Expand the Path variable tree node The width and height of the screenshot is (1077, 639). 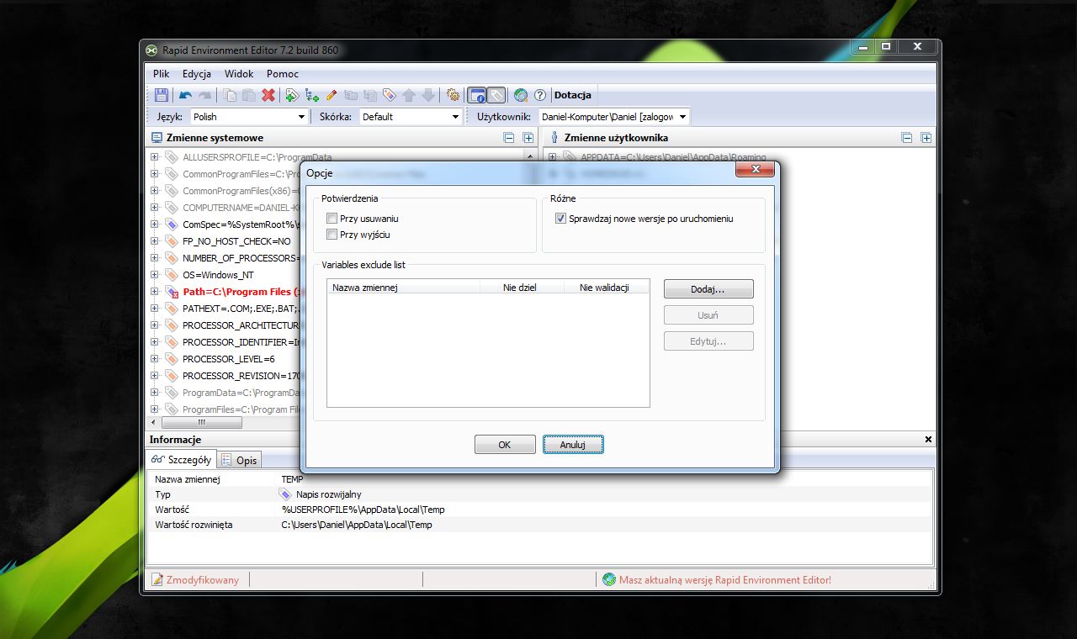154,292
